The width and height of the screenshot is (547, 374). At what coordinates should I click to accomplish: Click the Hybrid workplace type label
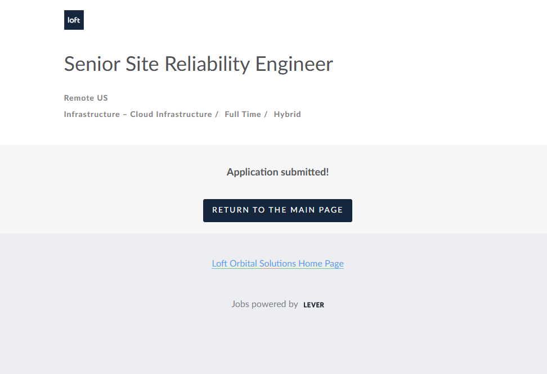pyautogui.click(x=287, y=114)
